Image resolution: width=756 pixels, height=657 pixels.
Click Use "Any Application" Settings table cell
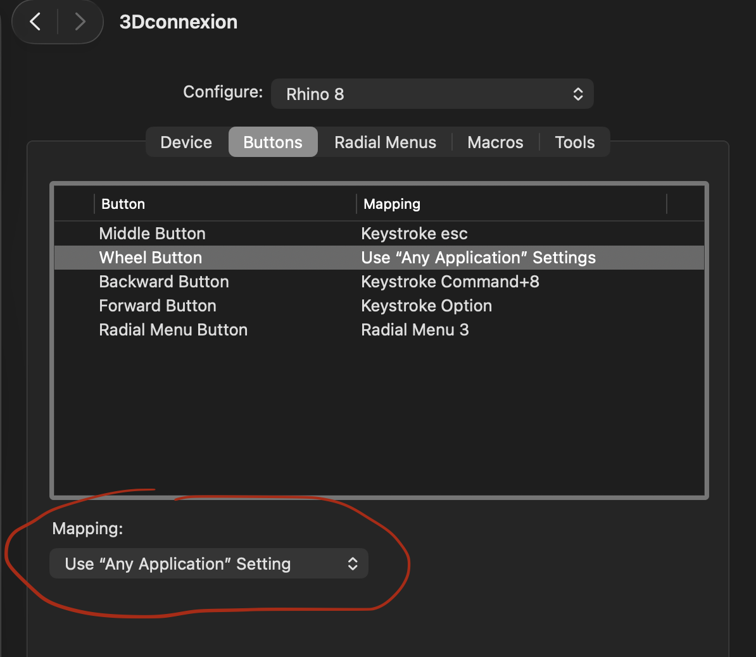click(x=478, y=258)
